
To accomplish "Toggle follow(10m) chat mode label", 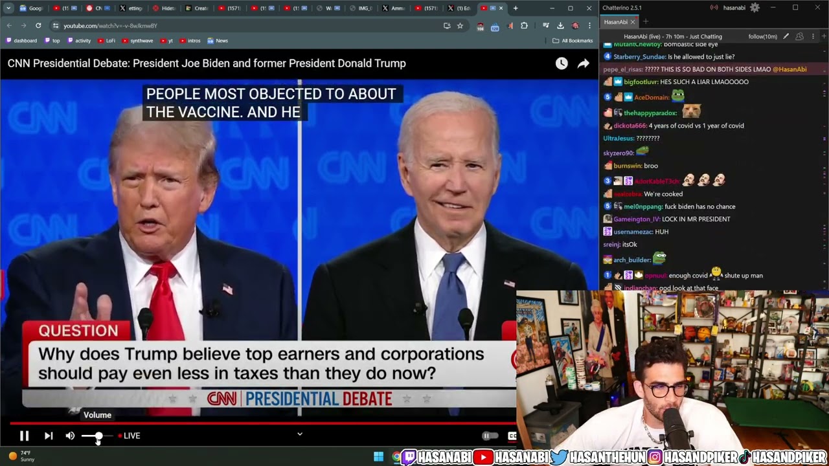I will (763, 36).
